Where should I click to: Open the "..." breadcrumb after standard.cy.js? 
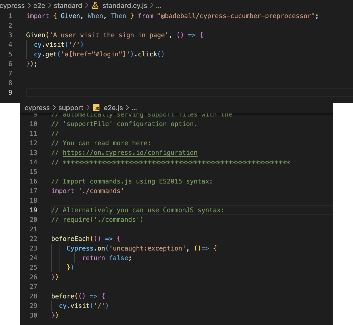158,6
